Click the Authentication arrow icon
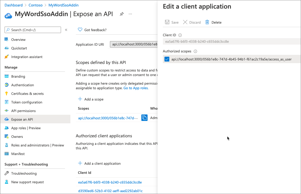 point(6,85)
